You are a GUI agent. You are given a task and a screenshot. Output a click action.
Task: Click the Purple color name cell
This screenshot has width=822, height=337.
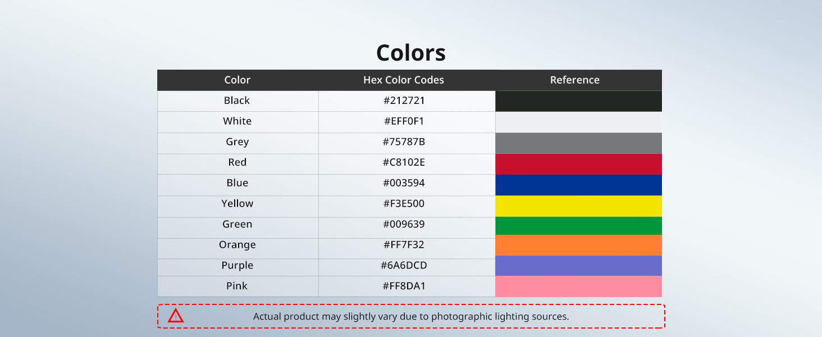237,266
